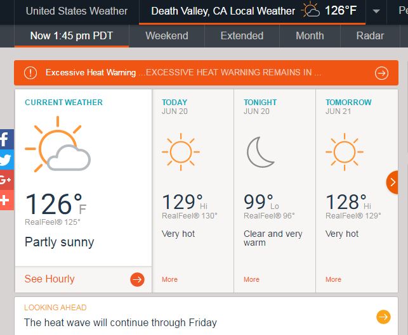This screenshot has height=335, width=408.
Task: Advance forecast cards with orange chevron
Action: pos(392,182)
